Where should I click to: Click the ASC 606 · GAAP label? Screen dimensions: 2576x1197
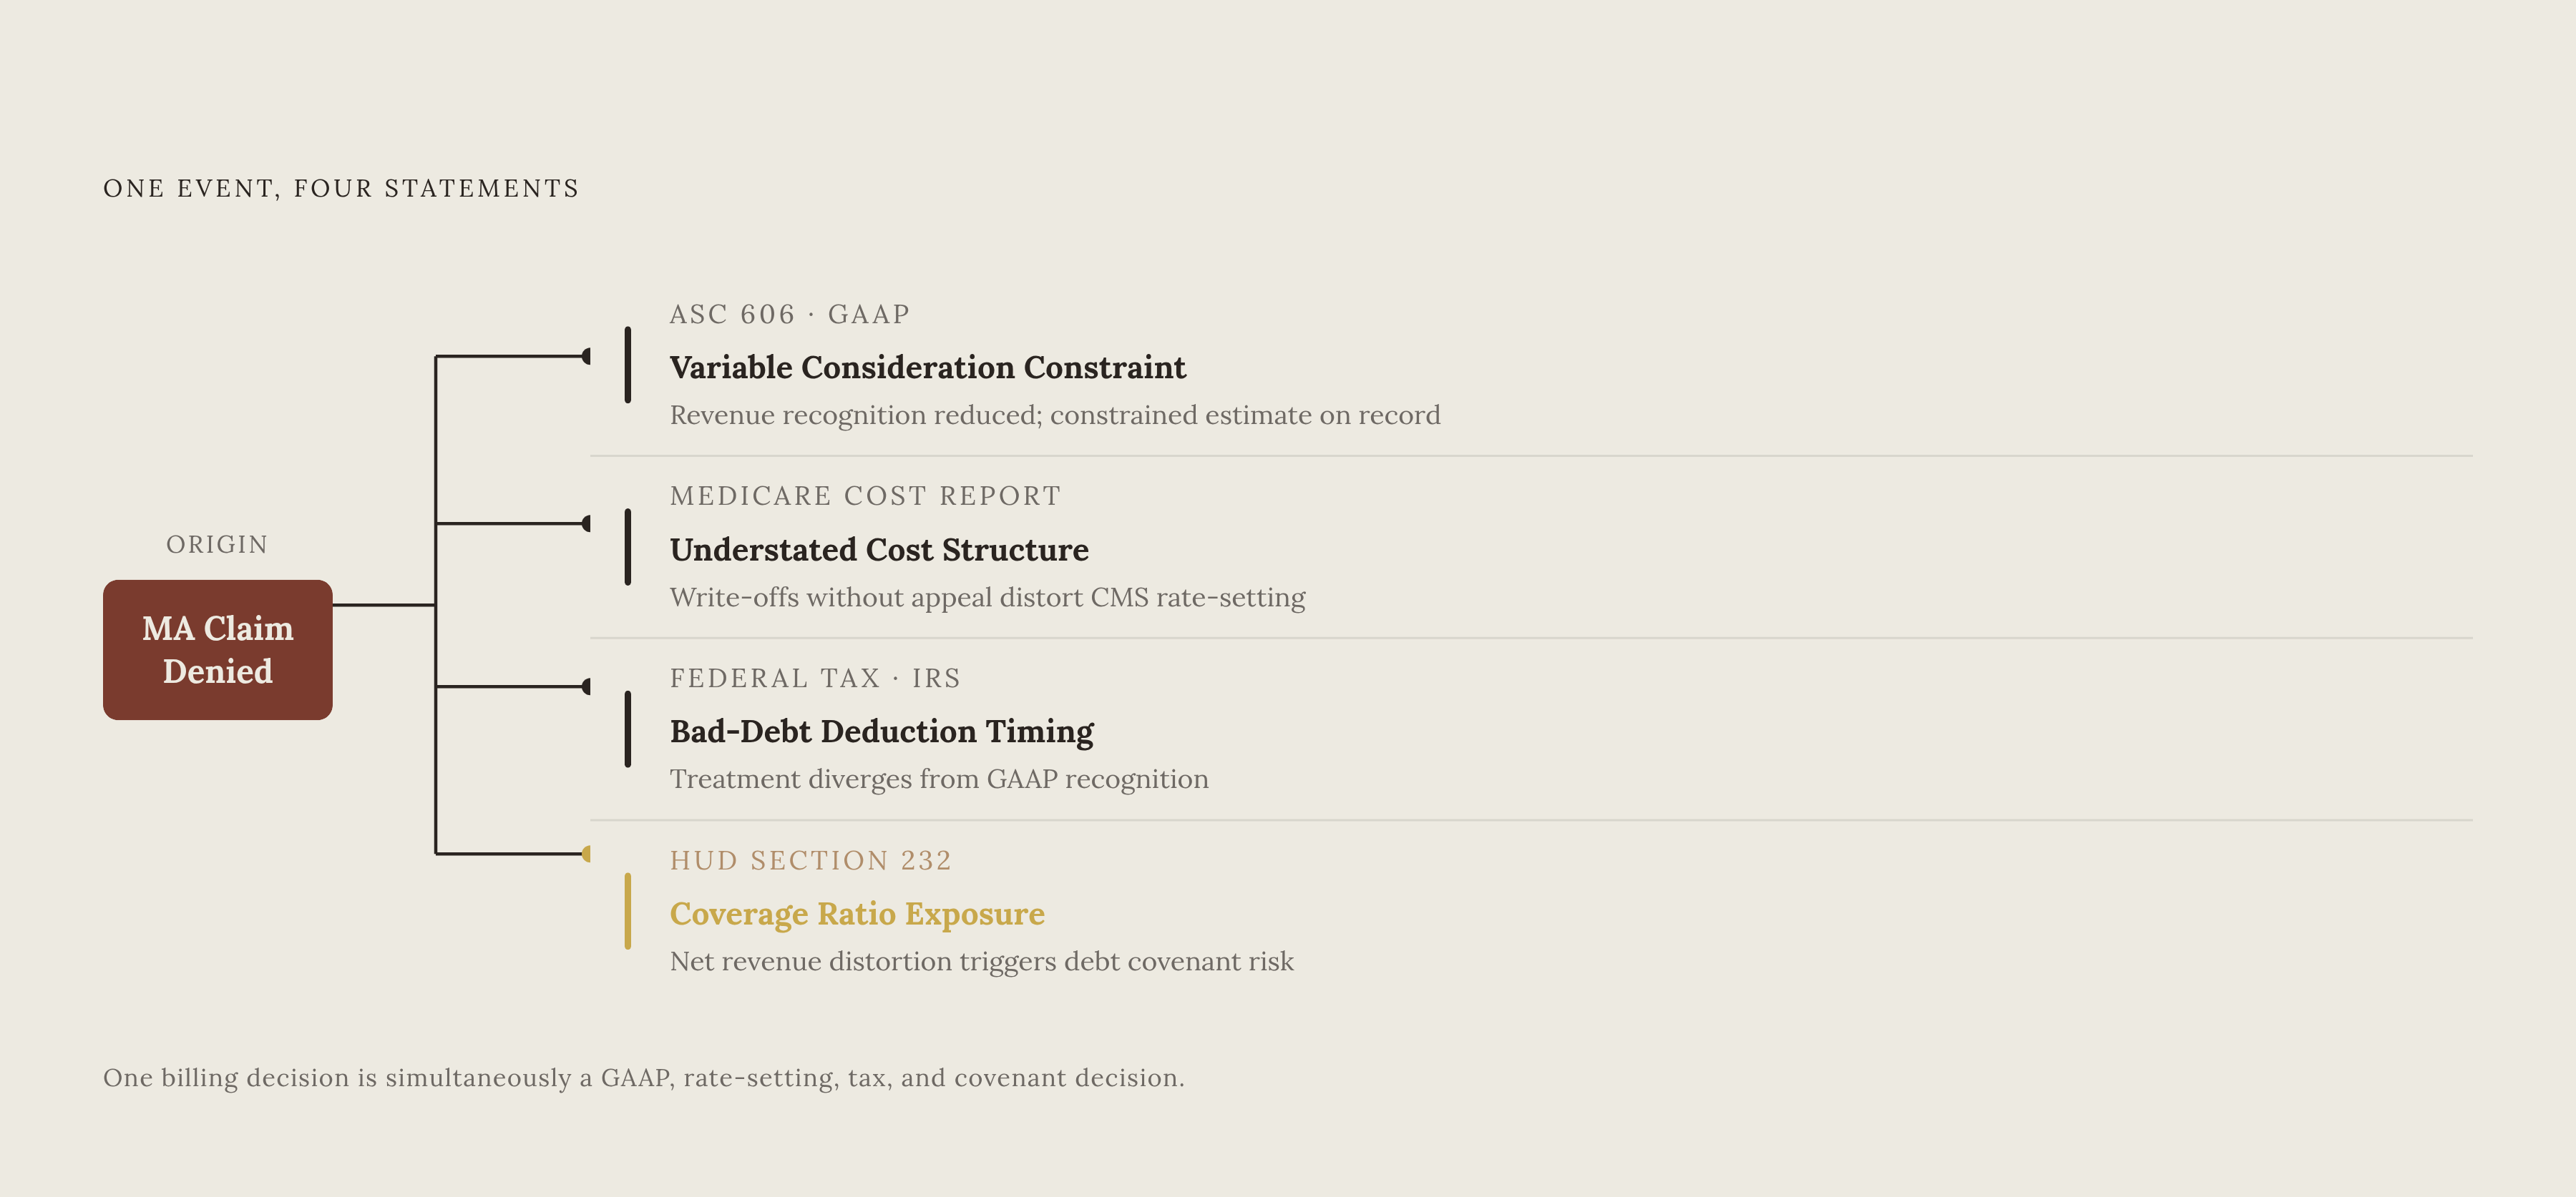(790, 315)
